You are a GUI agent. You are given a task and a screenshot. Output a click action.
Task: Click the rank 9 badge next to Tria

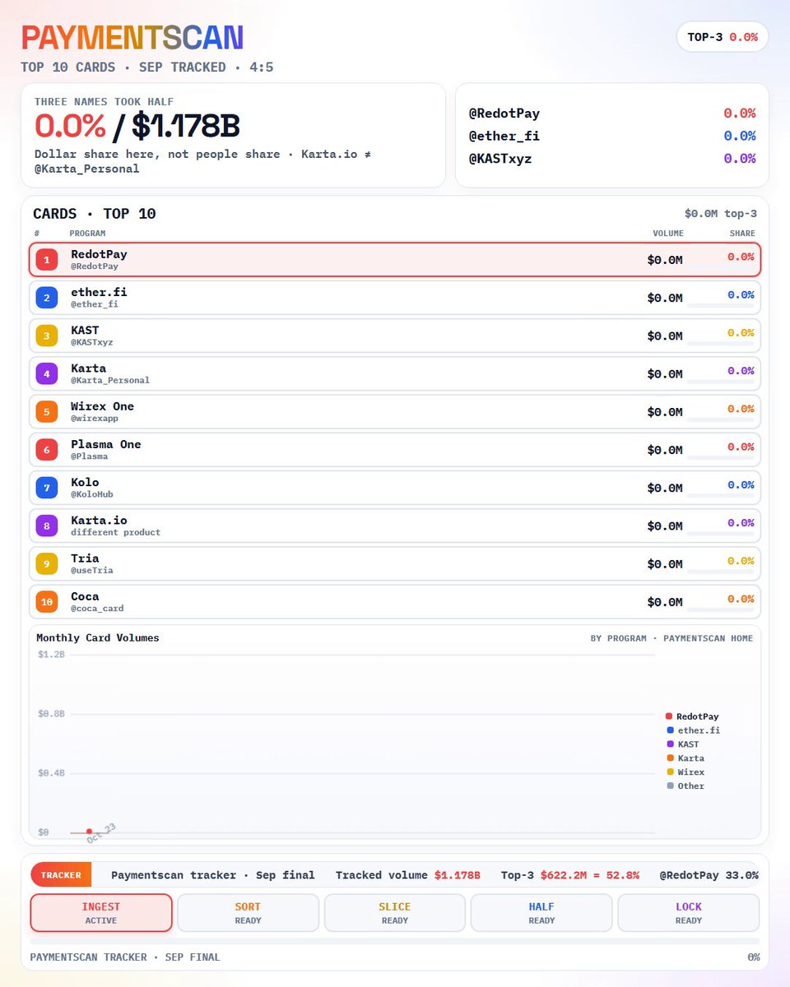[47, 563]
